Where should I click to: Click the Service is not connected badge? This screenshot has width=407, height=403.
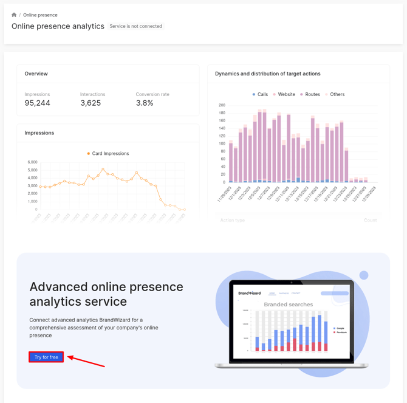point(135,26)
